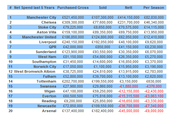Screen dimensions: 172x118
Task: Select Swansea's negative nett -£1,880,000
Action: [129, 86]
